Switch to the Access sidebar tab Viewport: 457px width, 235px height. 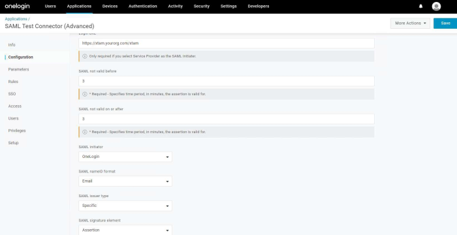click(x=15, y=106)
